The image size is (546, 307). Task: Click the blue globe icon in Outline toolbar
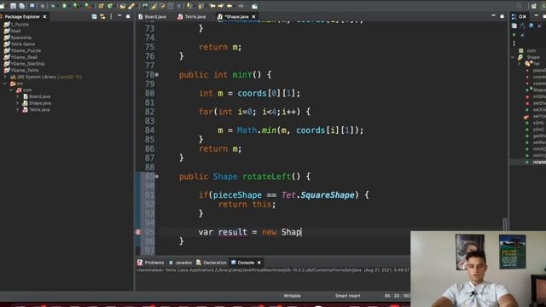pyautogui.click(x=531, y=26)
